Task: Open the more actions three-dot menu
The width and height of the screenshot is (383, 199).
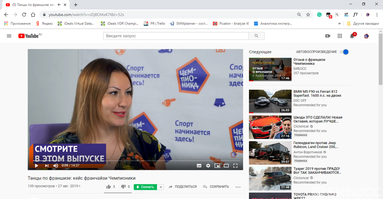Action: pyautogui.click(x=238, y=187)
